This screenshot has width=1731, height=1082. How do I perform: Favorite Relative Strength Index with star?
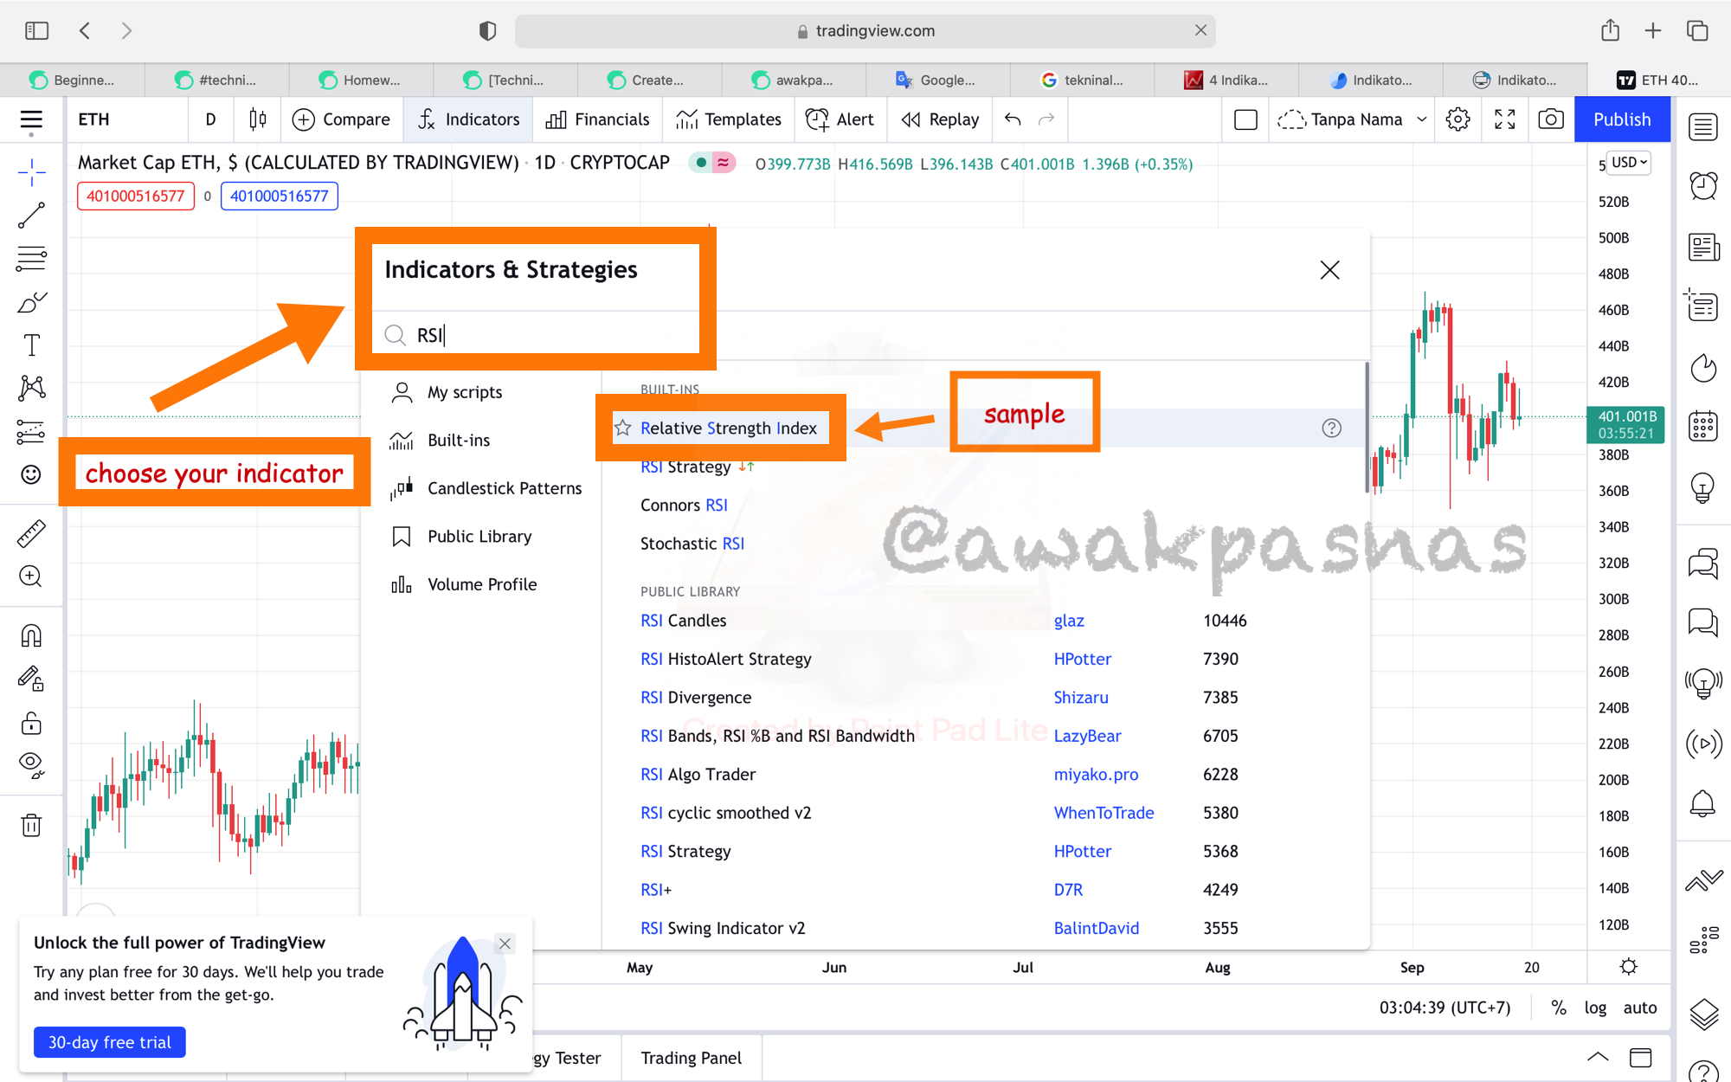[622, 428]
